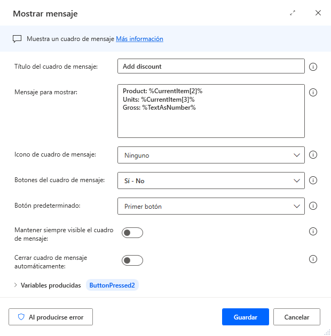331x336 pixels.
Task: Open the Botones del cuadro de mensaje dropdown
Action: pos(211,181)
